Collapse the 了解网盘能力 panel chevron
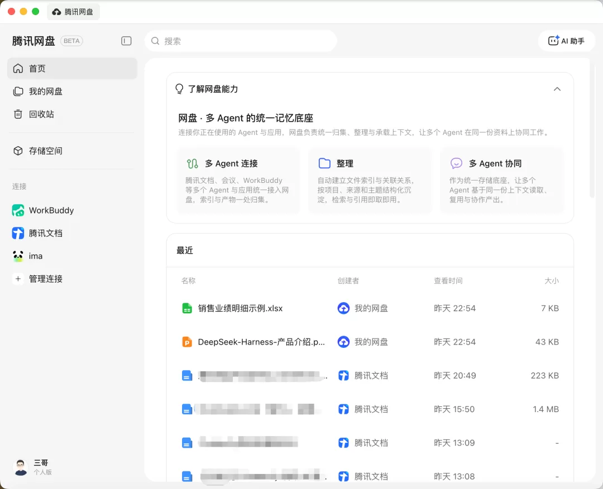603x489 pixels. tap(557, 89)
